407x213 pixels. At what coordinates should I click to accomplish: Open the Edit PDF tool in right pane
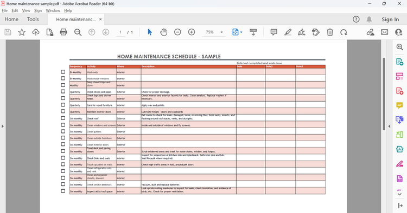(399, 76)
